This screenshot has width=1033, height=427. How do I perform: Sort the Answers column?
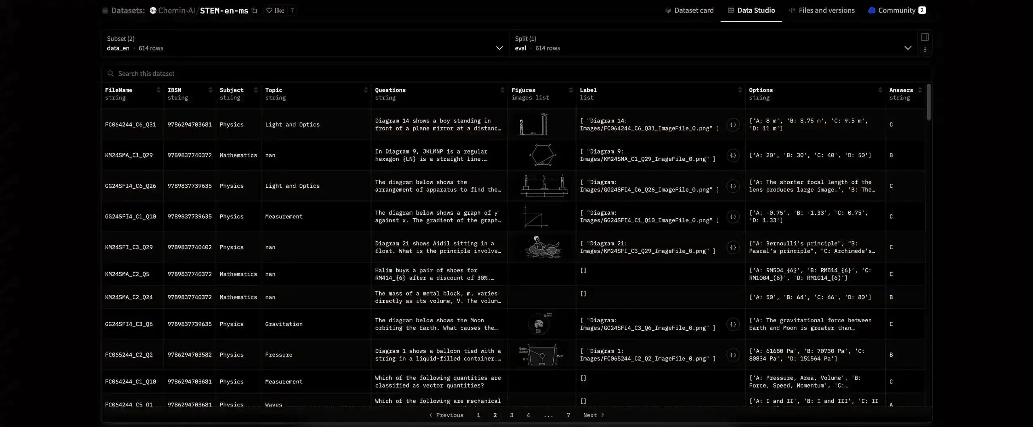[920, 90]
